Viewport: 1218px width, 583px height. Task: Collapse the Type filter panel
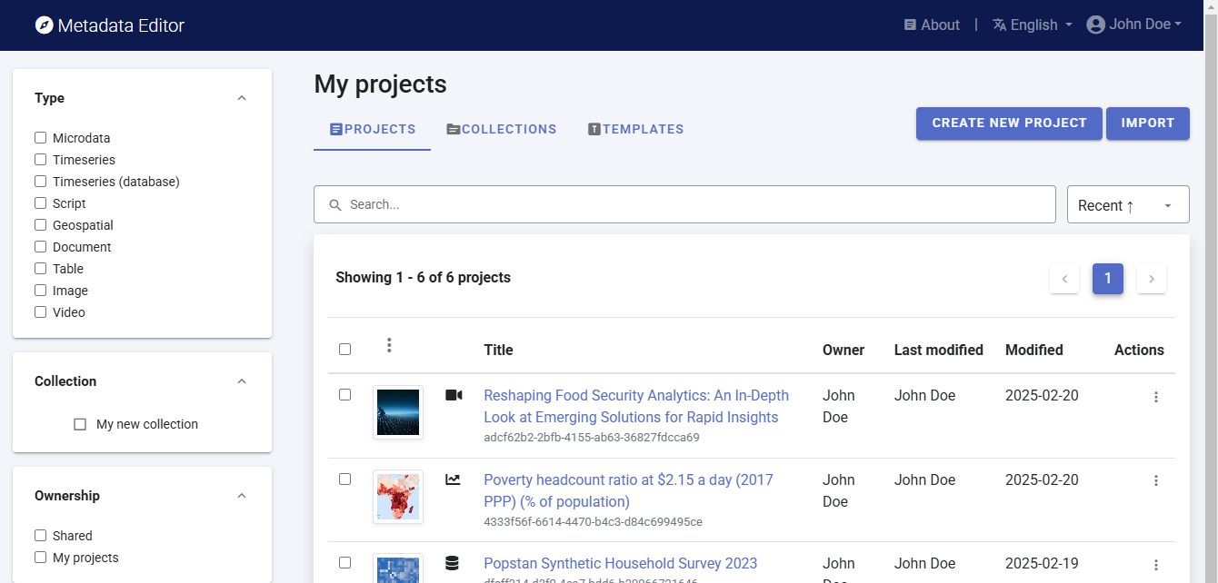tap(242, 98)
